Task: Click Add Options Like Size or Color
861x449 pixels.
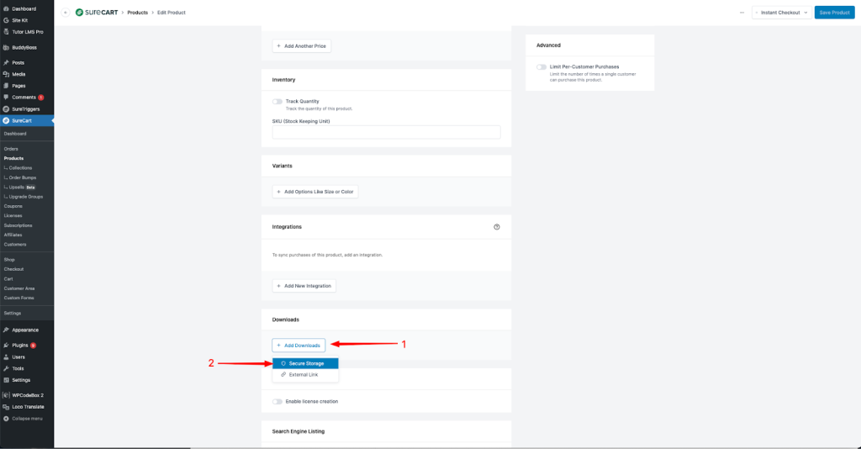Action: coord(315,192)
